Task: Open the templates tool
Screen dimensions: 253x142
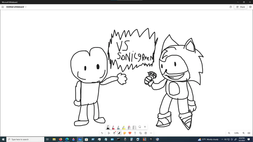Action: [x=146, y=133]
